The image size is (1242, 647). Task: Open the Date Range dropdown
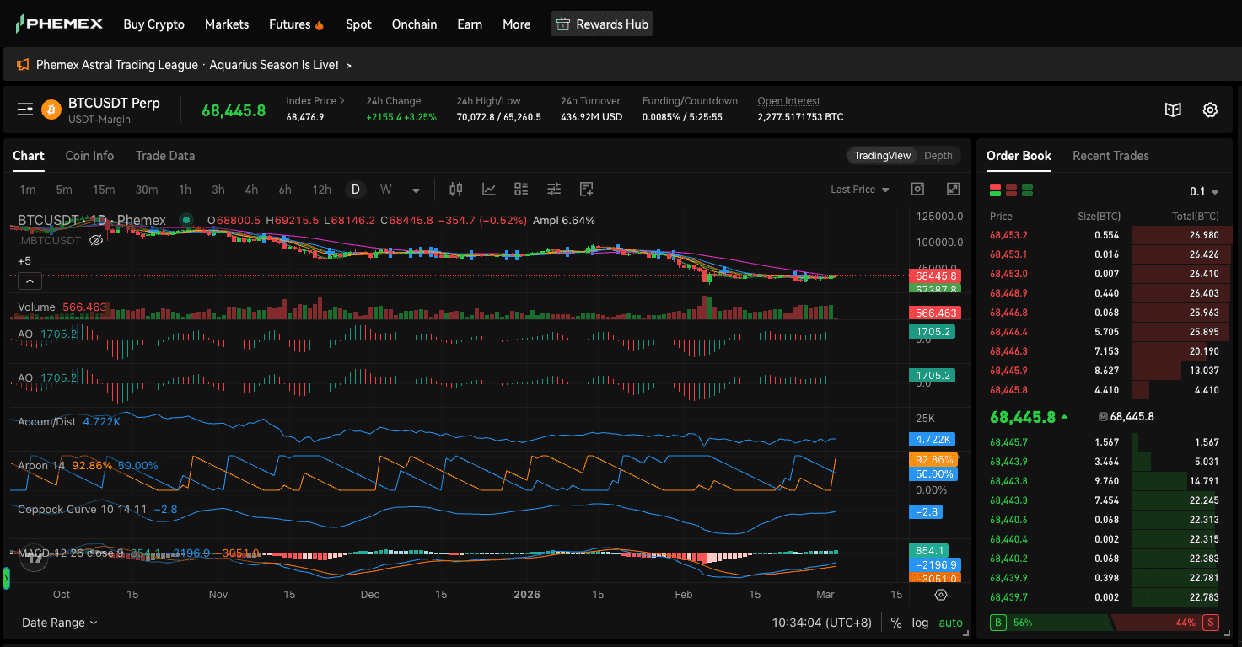(59, 623)
